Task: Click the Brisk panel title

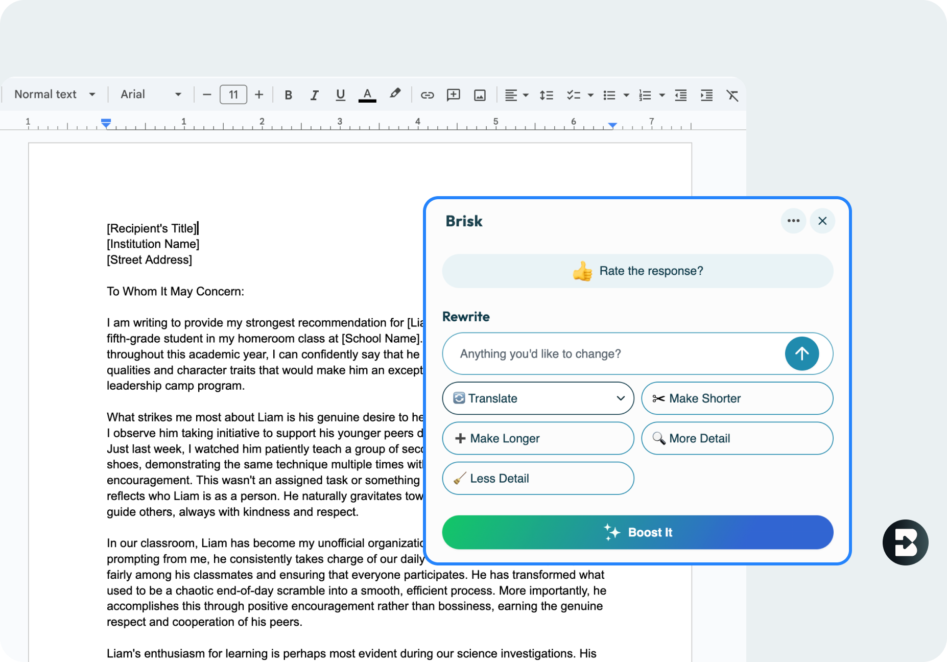Action: [464, 221]
